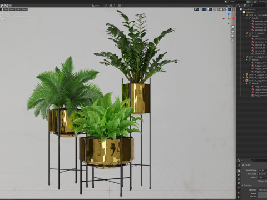Image resolution: width=267 pixels, height=200 pixels.
Task: Click the properties search field
Action: tap(260, 160)
